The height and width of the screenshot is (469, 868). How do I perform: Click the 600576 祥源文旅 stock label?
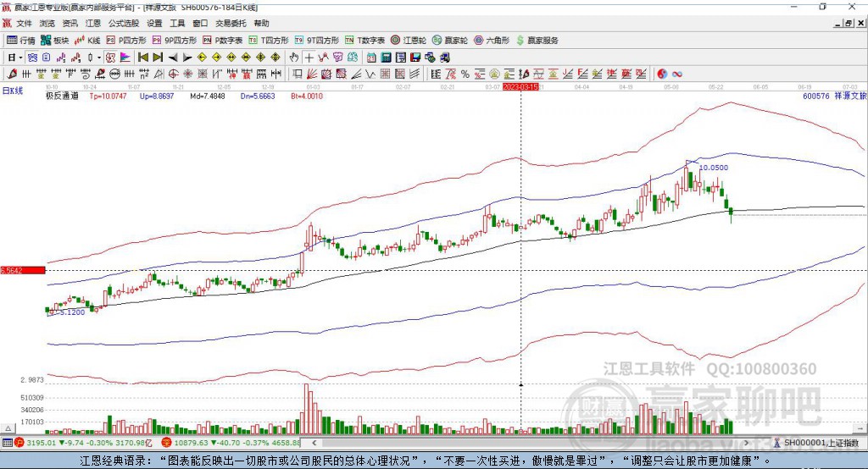[834, 96]
